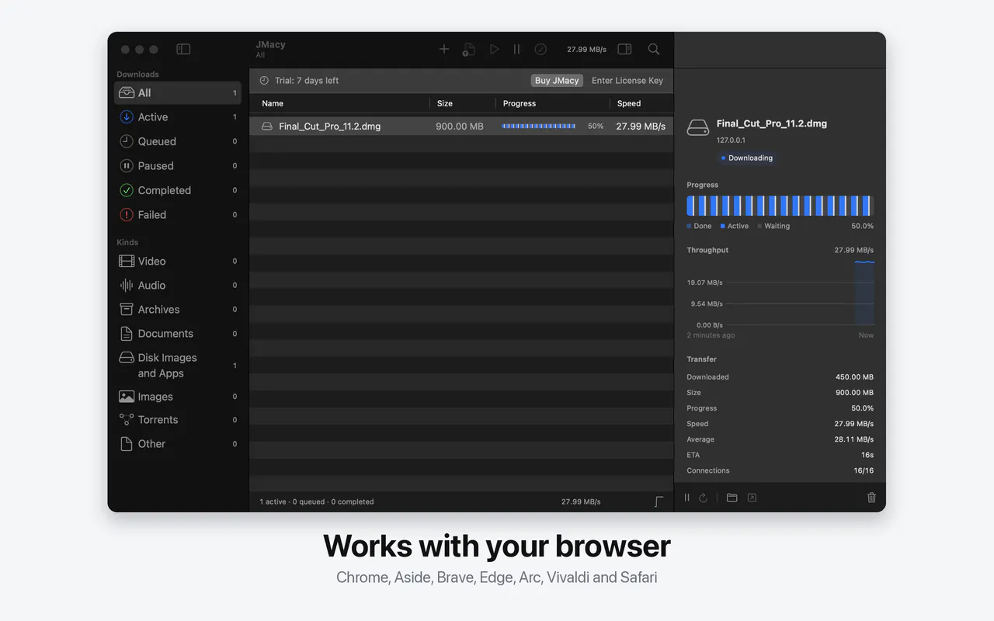Click the Buy JMacy button
Screen dimensions: 994x621
[x=557, y=81]
